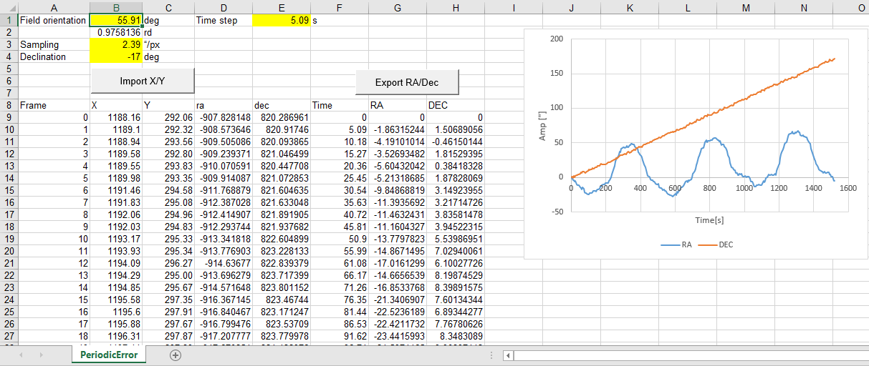Screen dimensions: 869x366
Task: Select the Time step value 5.09 cell
Action: (x=282, y=21)
